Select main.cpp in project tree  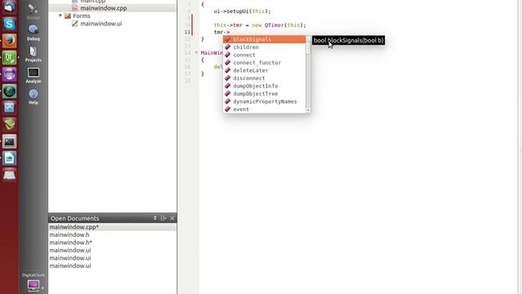92,2
